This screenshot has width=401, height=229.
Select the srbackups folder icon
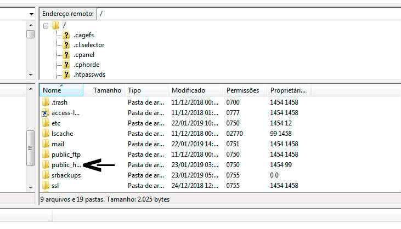pyautogui.click(x=46, y=175)
